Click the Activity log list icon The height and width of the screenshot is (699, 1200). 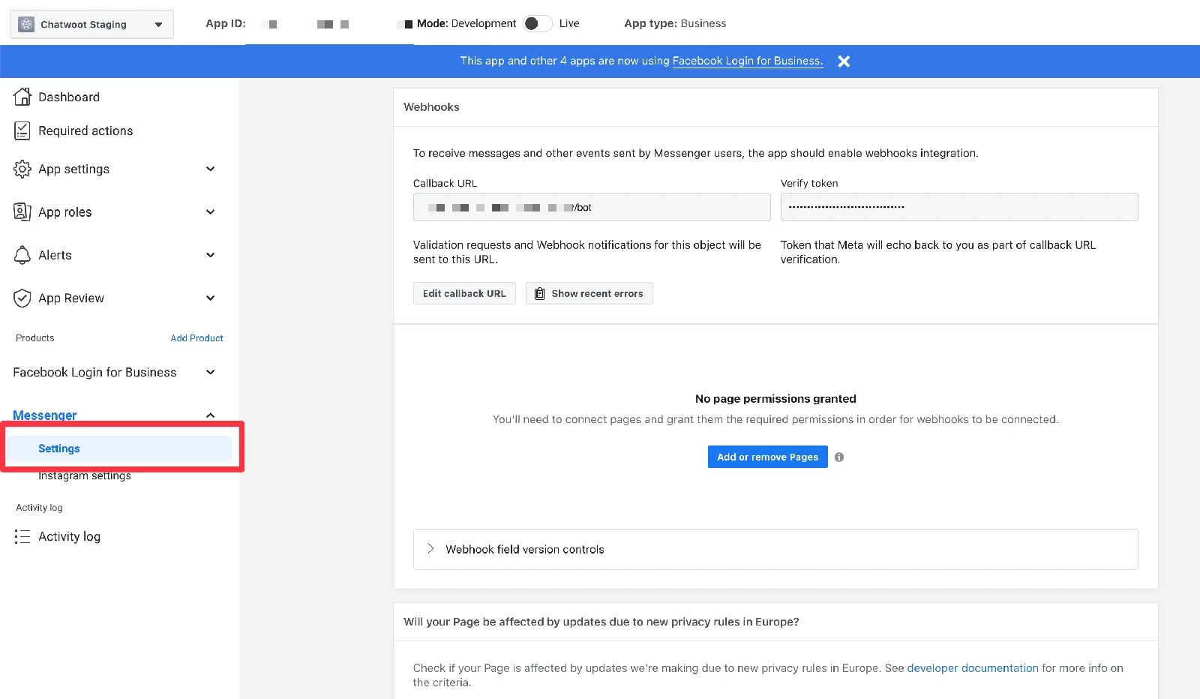pos(22,536)
